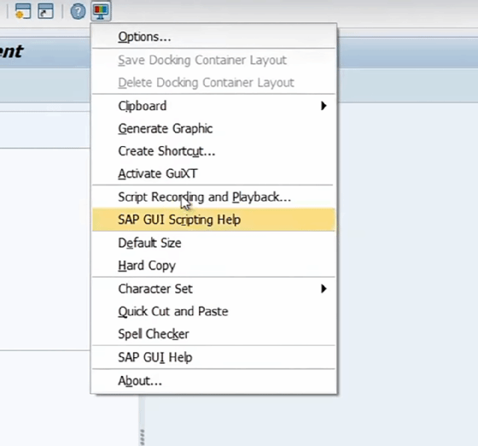Open SAP GUI Scripting Help
The image size is (478, 446).
point(213,220)
